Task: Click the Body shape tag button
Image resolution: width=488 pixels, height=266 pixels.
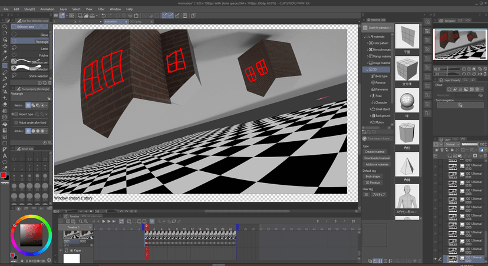Action: pos(372,176)
